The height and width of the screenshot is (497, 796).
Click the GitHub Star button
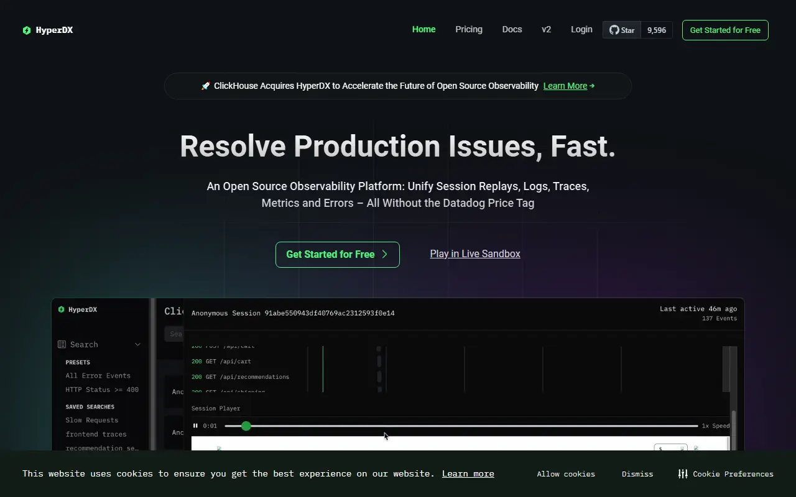622,30
